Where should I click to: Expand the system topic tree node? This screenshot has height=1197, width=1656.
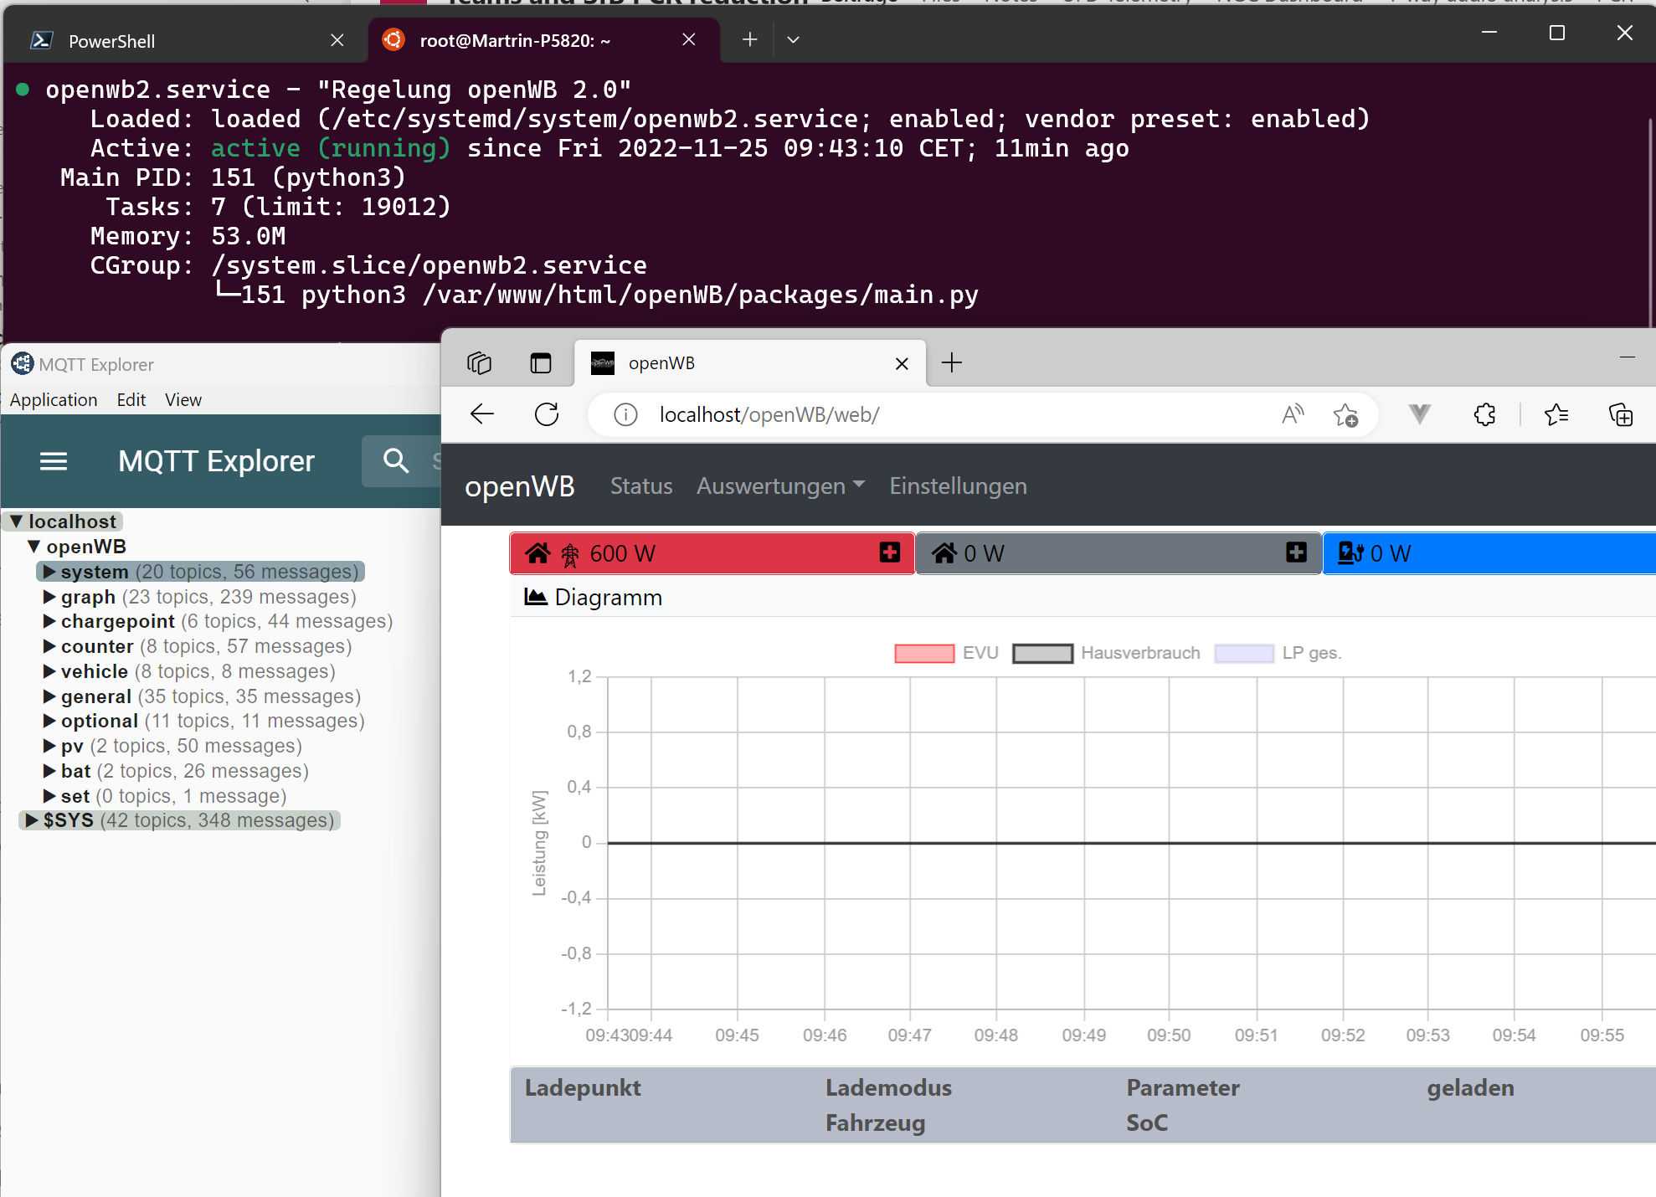(49, 572)
